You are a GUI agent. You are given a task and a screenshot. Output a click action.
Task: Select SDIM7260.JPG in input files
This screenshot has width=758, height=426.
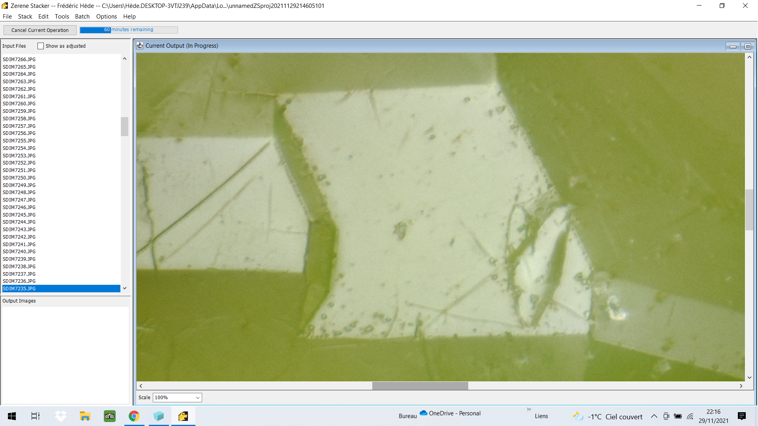click(x=61, y=104)
